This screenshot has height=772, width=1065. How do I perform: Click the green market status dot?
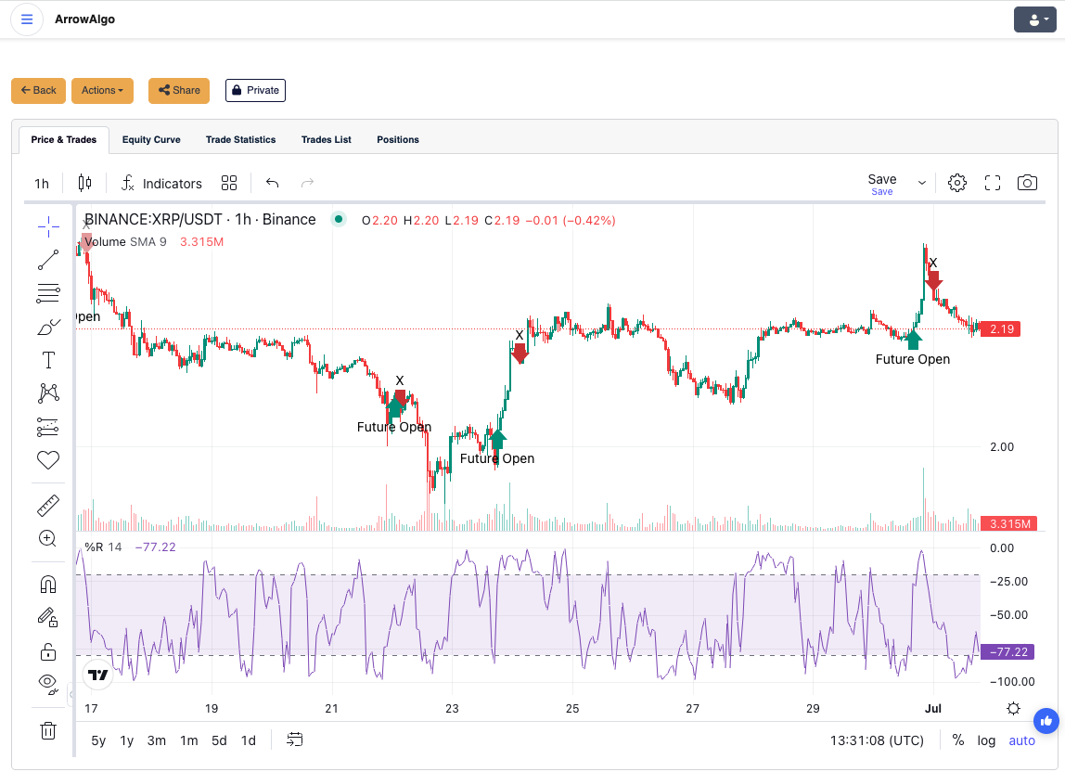pos(339,219)
